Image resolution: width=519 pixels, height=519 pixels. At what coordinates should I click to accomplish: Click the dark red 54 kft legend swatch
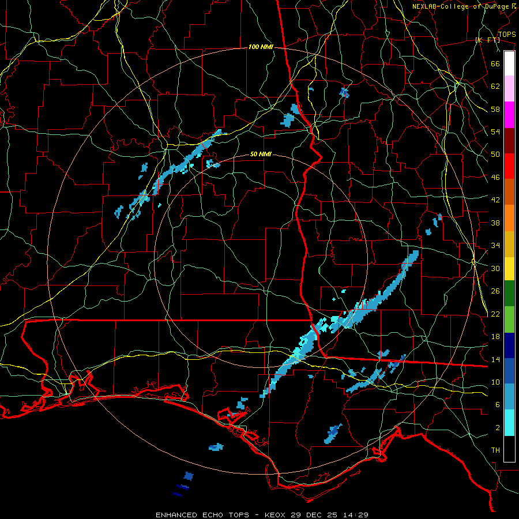pos(509,141)
